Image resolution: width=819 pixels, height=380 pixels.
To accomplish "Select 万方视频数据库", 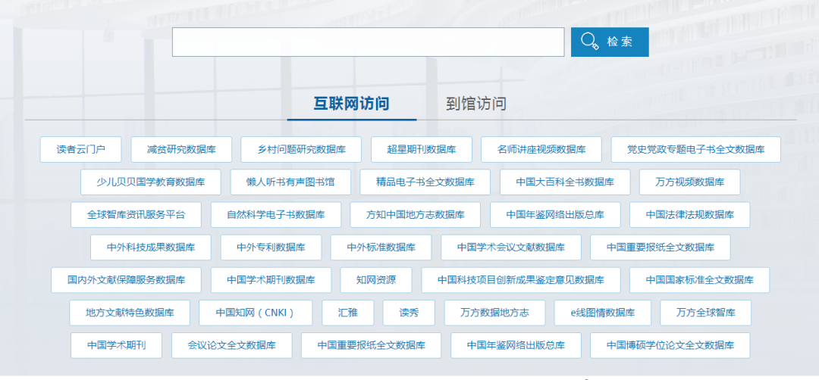I will click(x=689, y=182).
